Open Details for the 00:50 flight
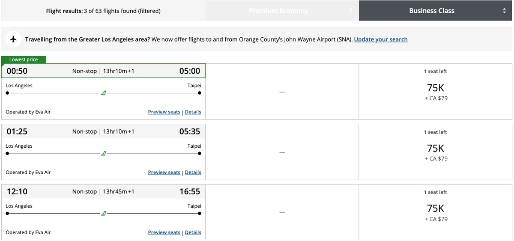Image resolution: width=514 pixels, height=241 pixels. [193, 112]
